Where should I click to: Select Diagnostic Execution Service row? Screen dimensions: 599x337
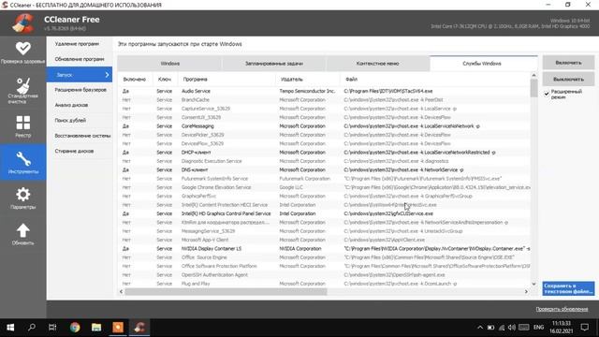[325, 161]
